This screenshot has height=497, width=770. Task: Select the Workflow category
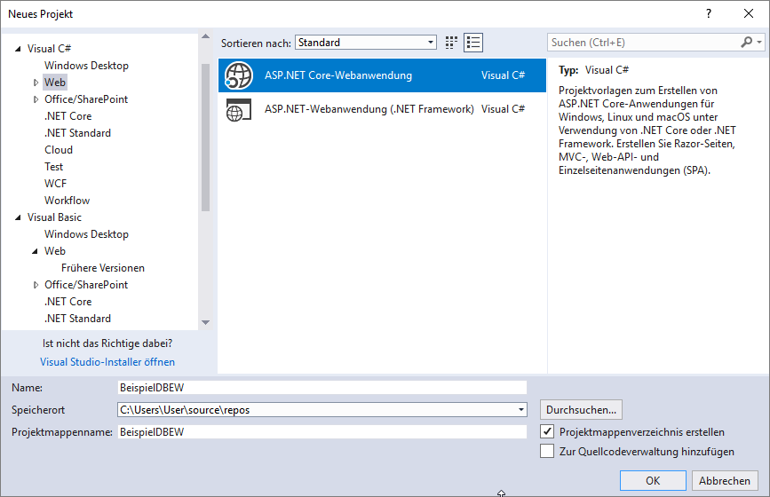[67, 201]
